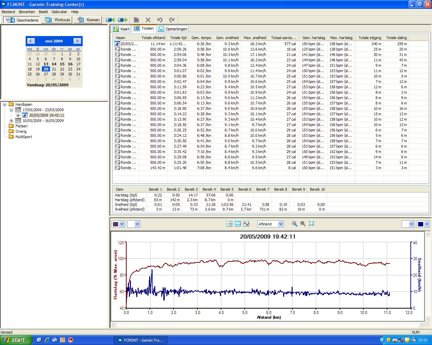This screenshot has height=345, width=432.
Task: Open the Beeld menu
Action: click(43, 12)
